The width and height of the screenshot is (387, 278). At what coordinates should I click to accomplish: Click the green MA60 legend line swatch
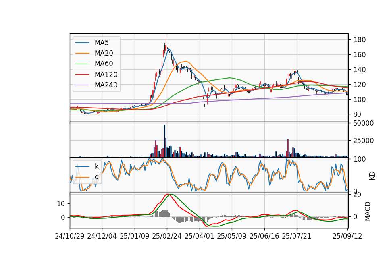coord(82,64)
